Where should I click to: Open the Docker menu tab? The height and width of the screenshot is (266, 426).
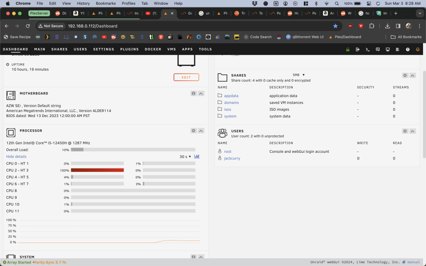click(x=153, y=49)
